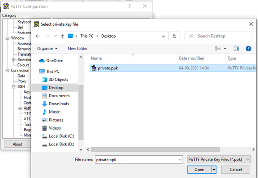Collapse Connection category in PuTTY tree
258x178 pixels.
(x=7, y=71)
